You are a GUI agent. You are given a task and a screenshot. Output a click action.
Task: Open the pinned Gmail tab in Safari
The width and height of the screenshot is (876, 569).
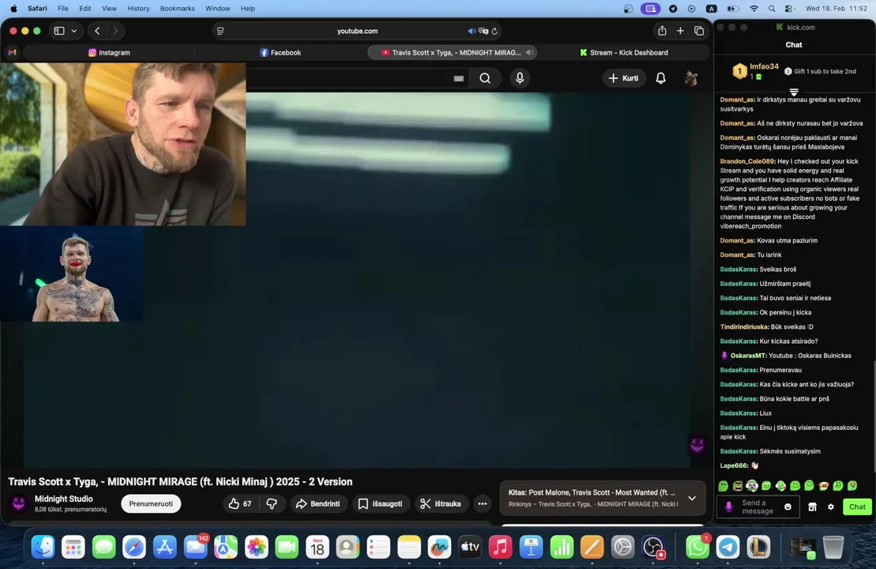(13, 52)
